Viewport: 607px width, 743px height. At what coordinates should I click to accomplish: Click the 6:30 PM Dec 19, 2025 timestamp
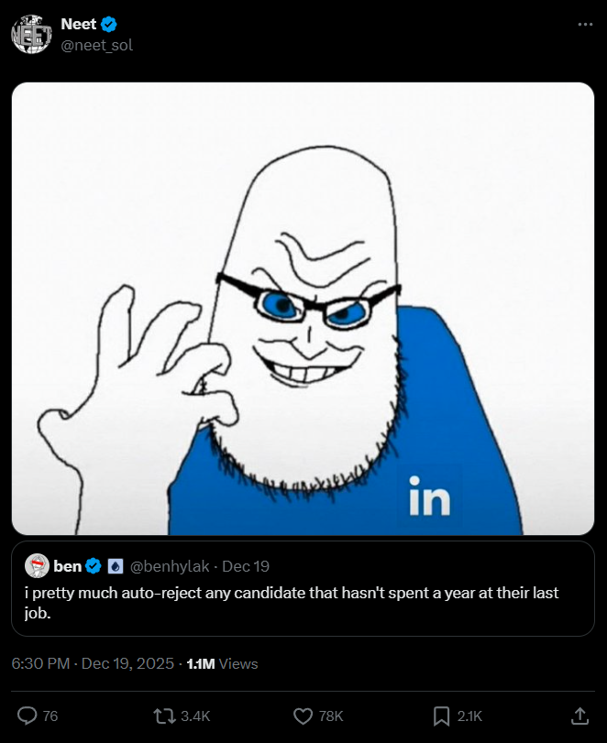pyautogui.click(x=93, y=663)
